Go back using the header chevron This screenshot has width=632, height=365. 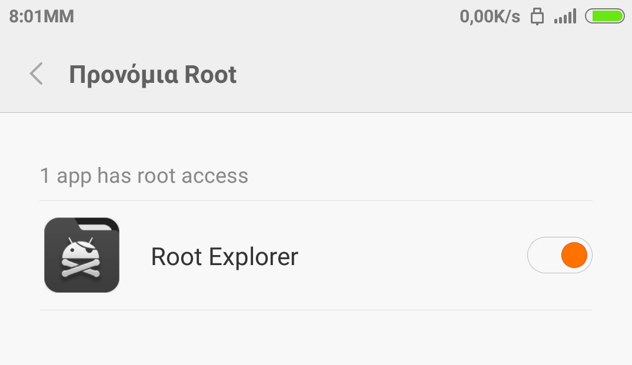pyautogui.click(x=36, y=75)
